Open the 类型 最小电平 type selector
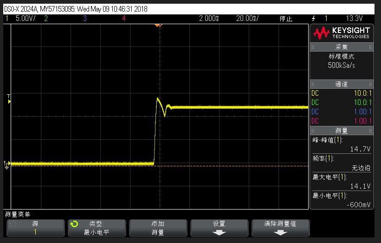 point(97,228)
